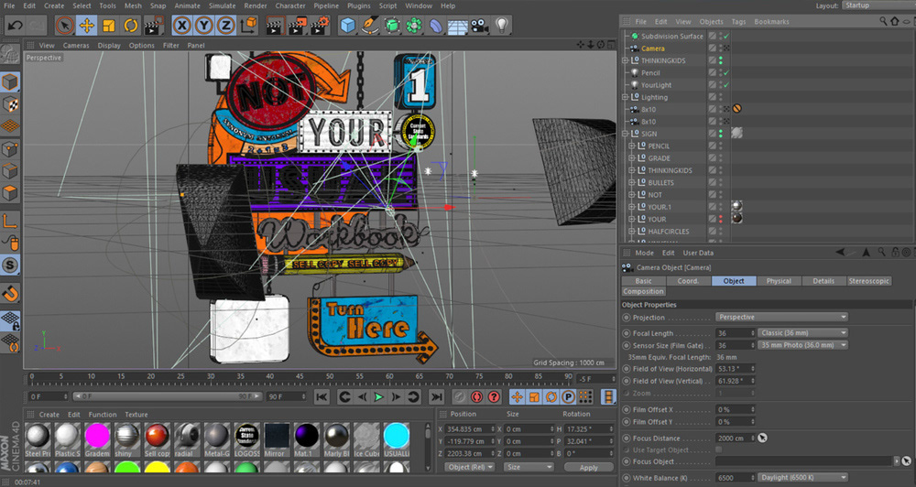Viewport: 916px width, 487px height.
Task: Open Object (Rel) coordinate dropdown
Action: [x=470, y=467]
